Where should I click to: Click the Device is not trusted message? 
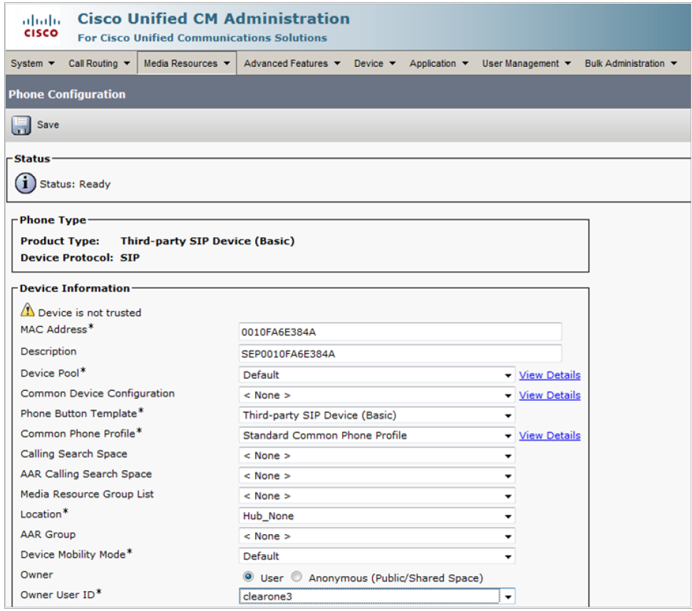click(90, 313)
